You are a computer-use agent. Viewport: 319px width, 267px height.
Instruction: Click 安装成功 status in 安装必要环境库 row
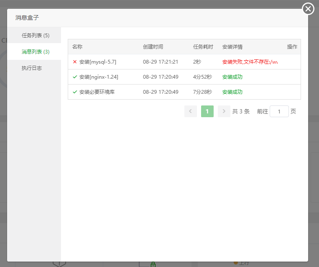pos(232,92)
